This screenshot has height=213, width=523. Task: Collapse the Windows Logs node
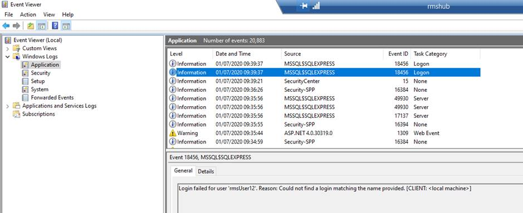click(x=8, y=57)
